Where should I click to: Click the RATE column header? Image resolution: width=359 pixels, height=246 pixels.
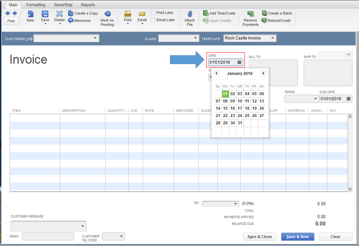(149, 111)
